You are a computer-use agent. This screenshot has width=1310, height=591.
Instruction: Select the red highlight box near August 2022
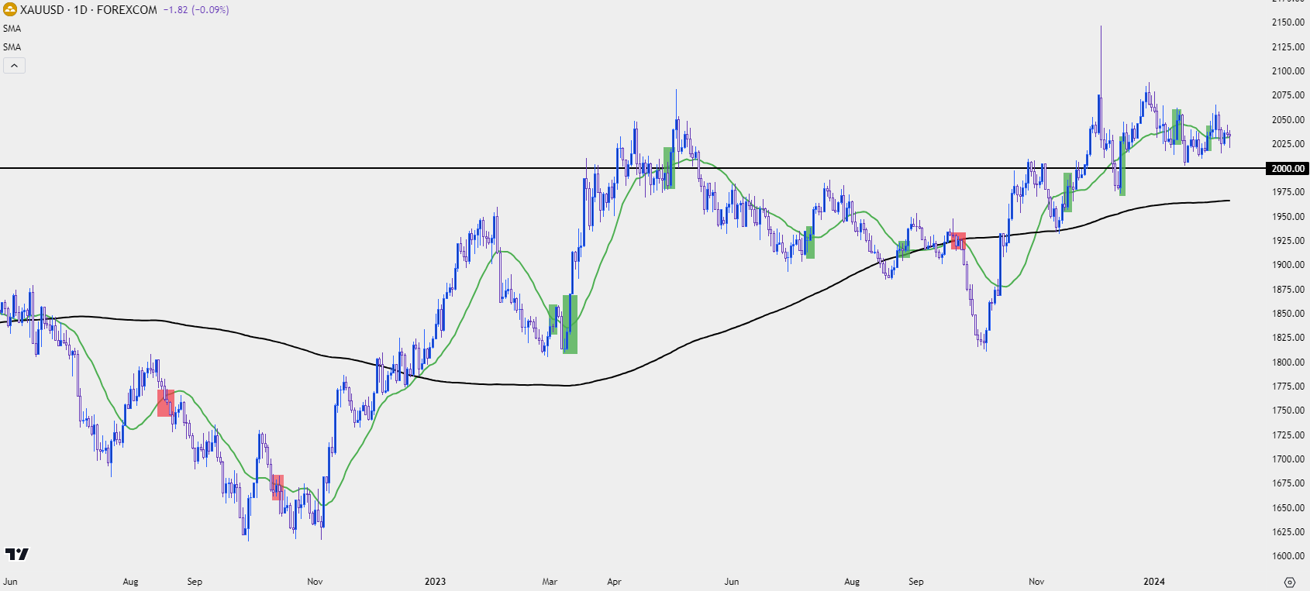coord(166,403)
